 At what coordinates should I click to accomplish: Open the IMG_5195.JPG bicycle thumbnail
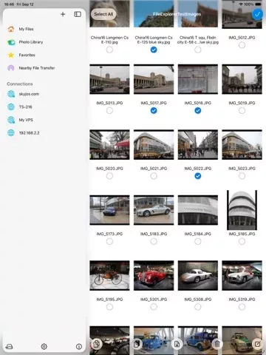tap(109, 275)
